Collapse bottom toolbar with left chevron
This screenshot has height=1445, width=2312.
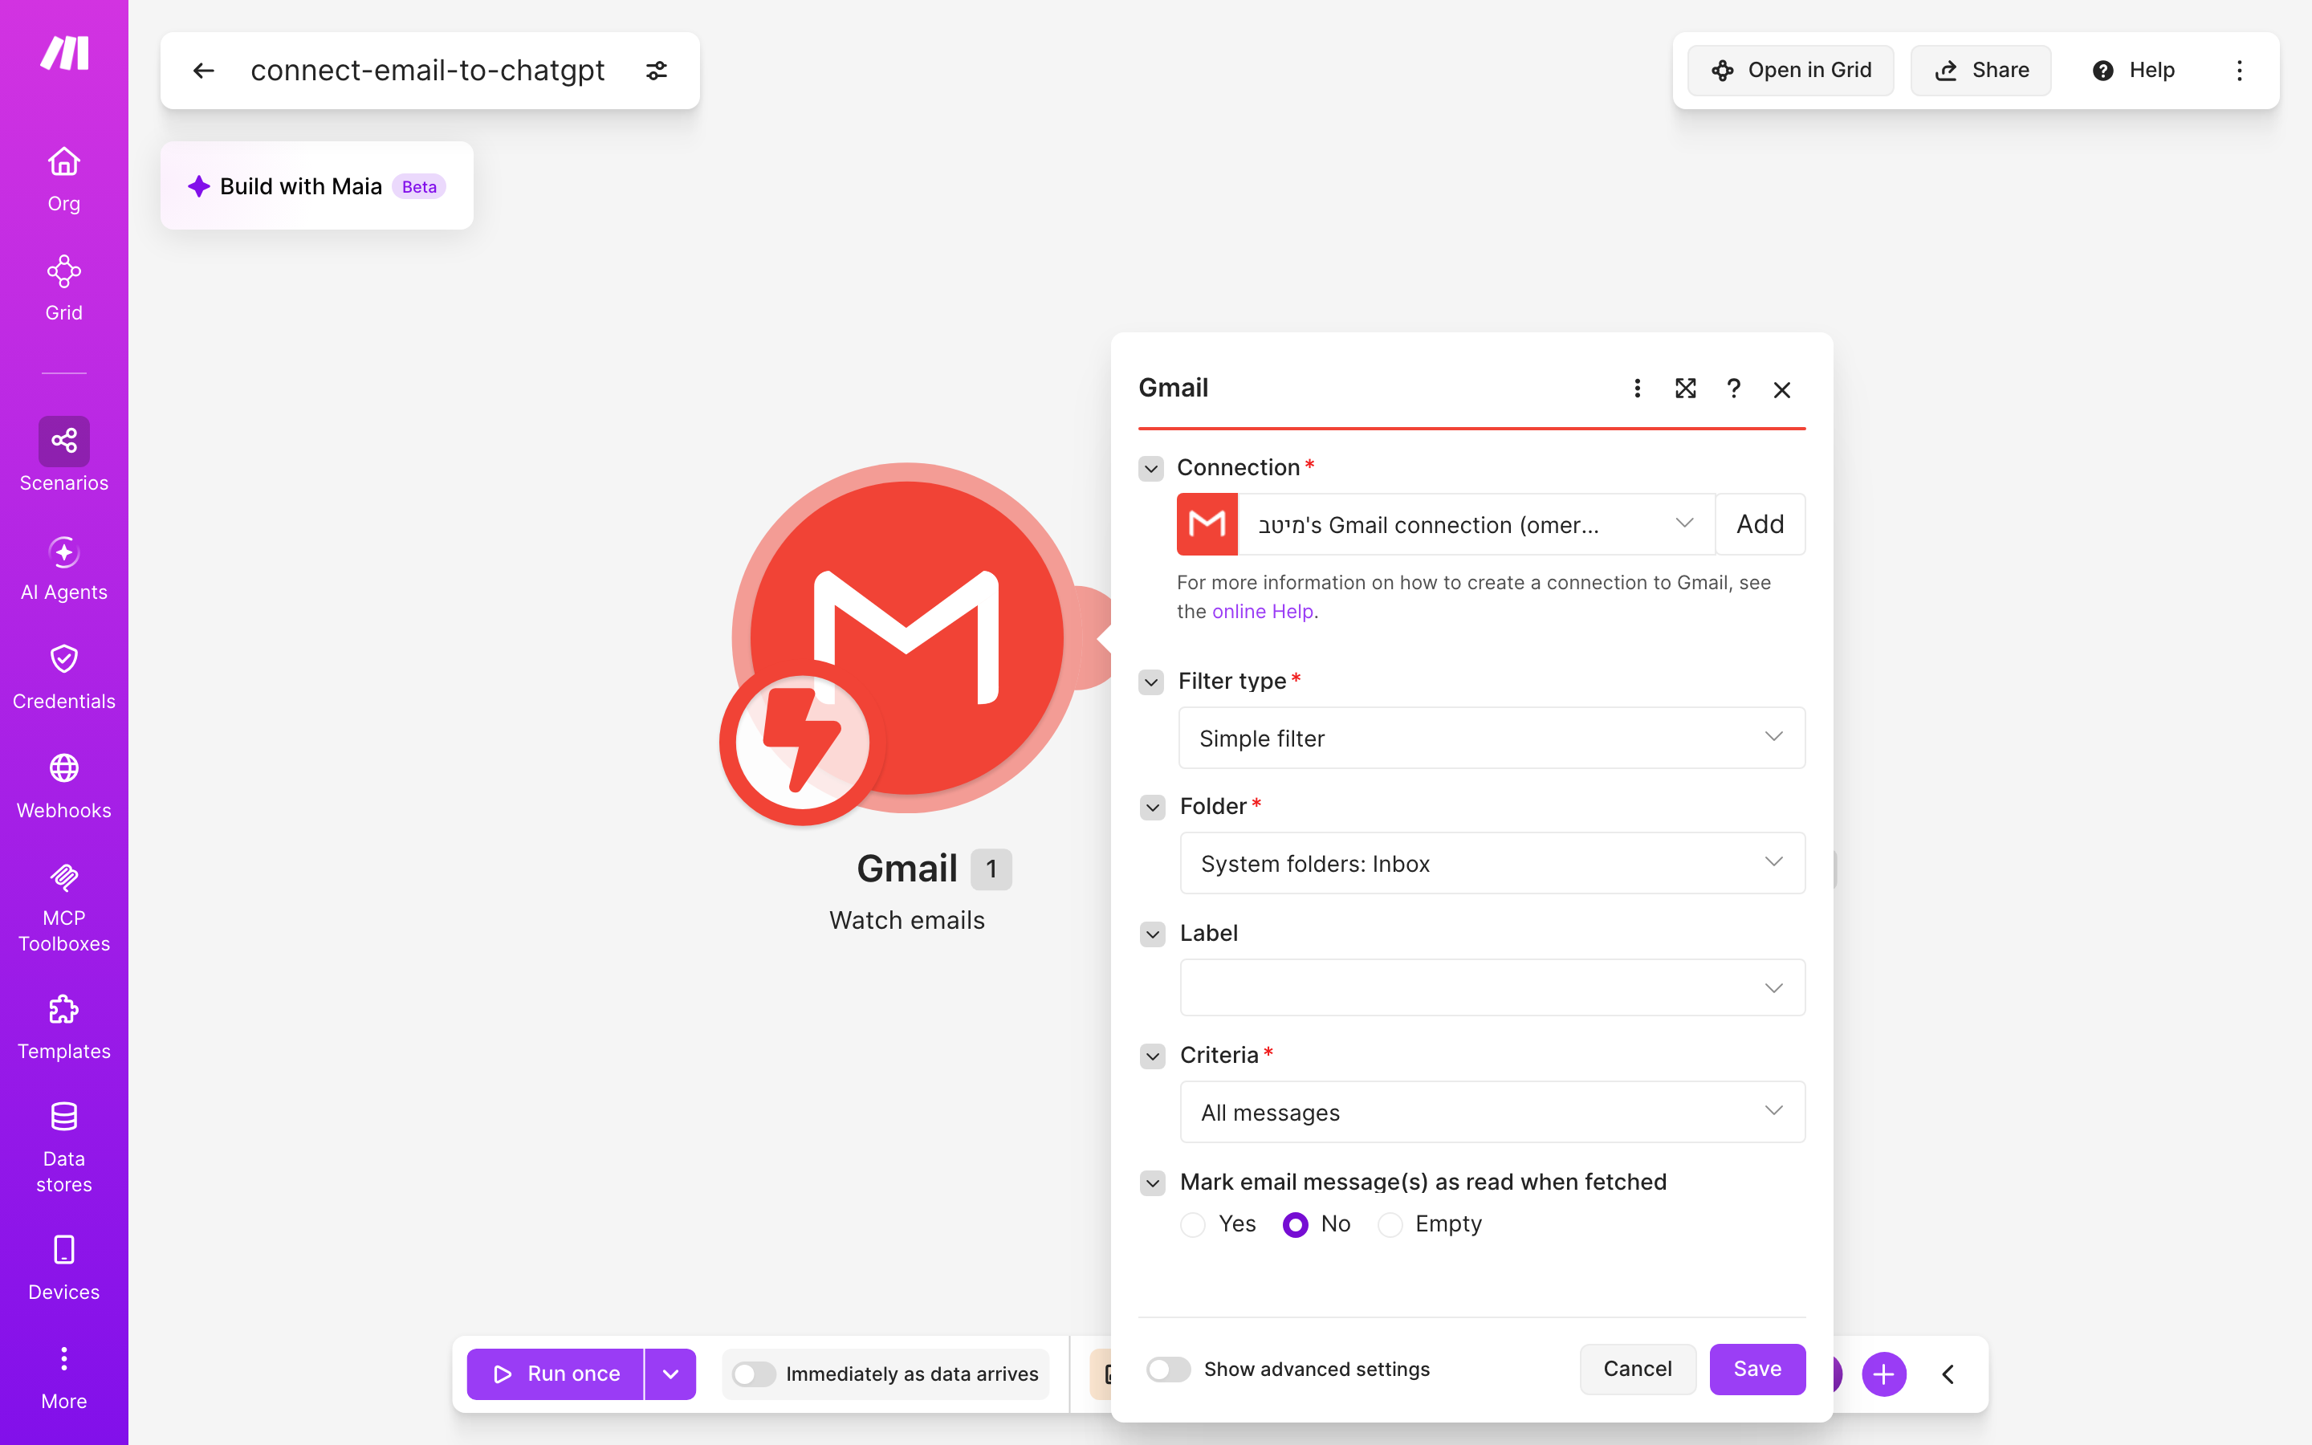tap(1948, 1374)
